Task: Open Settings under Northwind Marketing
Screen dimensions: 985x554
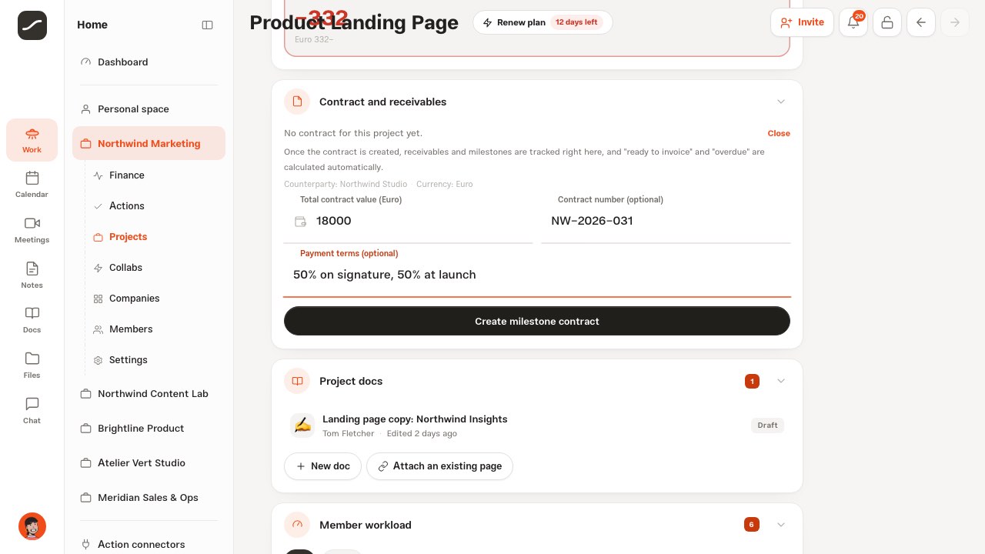Action: tap(155, 360)
